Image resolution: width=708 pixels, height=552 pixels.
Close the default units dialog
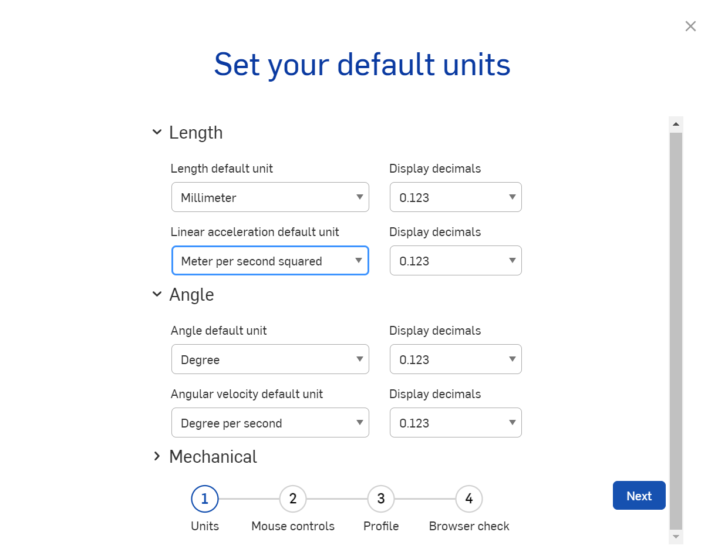(x=690, y=26)
